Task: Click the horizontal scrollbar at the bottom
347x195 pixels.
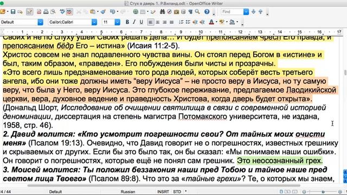Action: click(164, 186)
